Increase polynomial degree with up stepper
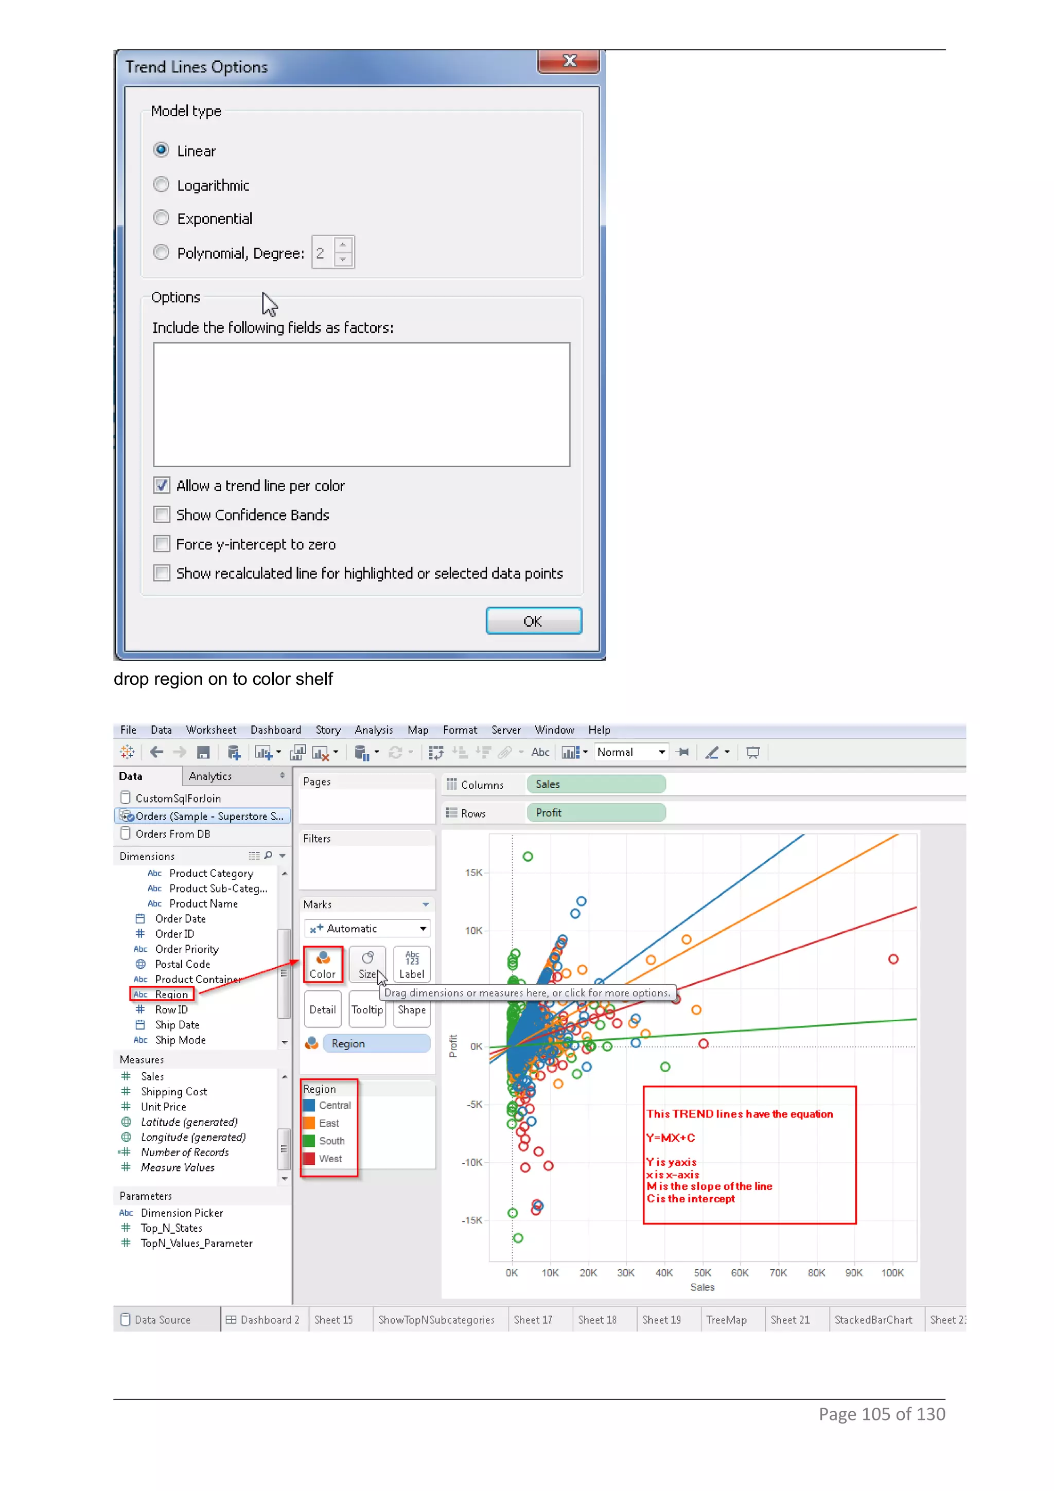Screen dimensions: 1054x1491 (x=343, y=245)
